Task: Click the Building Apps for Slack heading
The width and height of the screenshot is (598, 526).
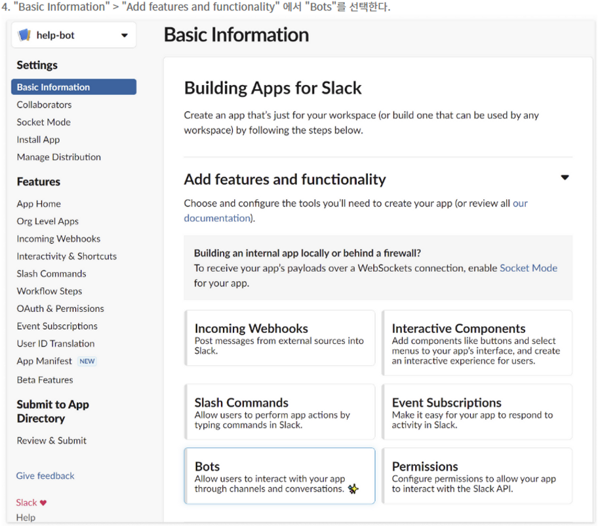Action: click(273, 88)
